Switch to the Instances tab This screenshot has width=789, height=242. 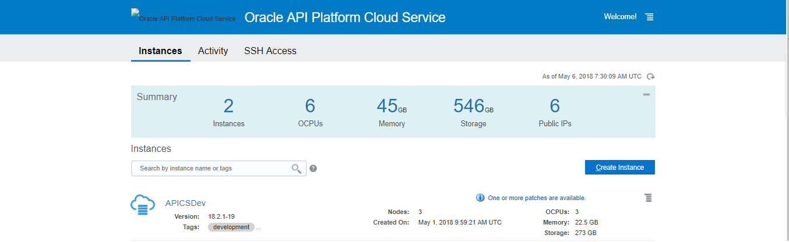160,51
